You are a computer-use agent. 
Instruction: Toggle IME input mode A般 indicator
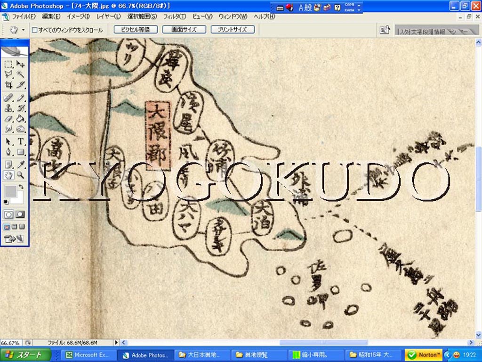click(x=305, y=8)
